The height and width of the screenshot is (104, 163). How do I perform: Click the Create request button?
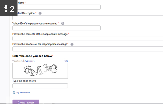26,102
